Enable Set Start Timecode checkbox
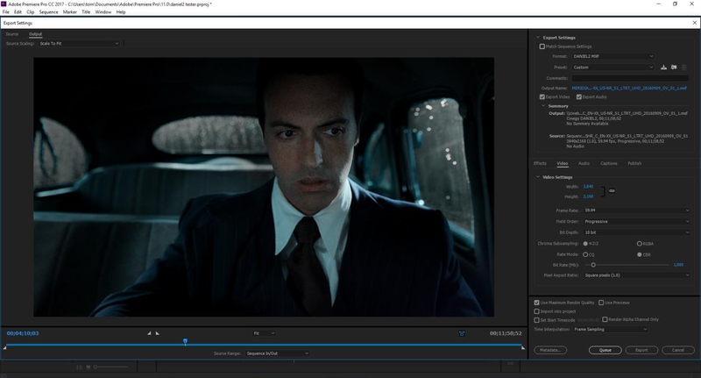 tap(536, 320)
